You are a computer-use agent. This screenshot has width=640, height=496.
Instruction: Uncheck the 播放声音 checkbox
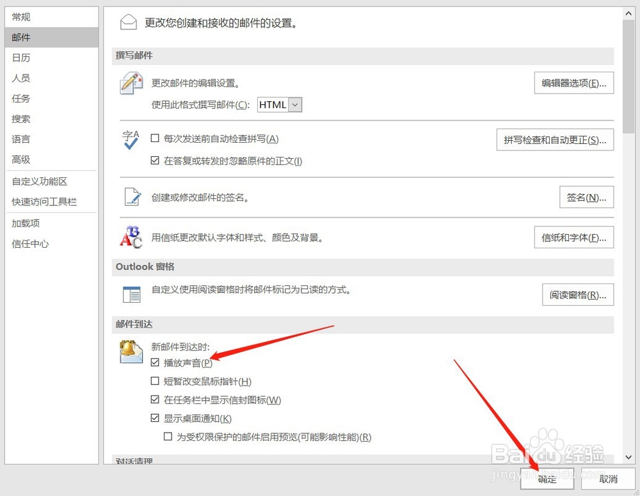(155, 362)
